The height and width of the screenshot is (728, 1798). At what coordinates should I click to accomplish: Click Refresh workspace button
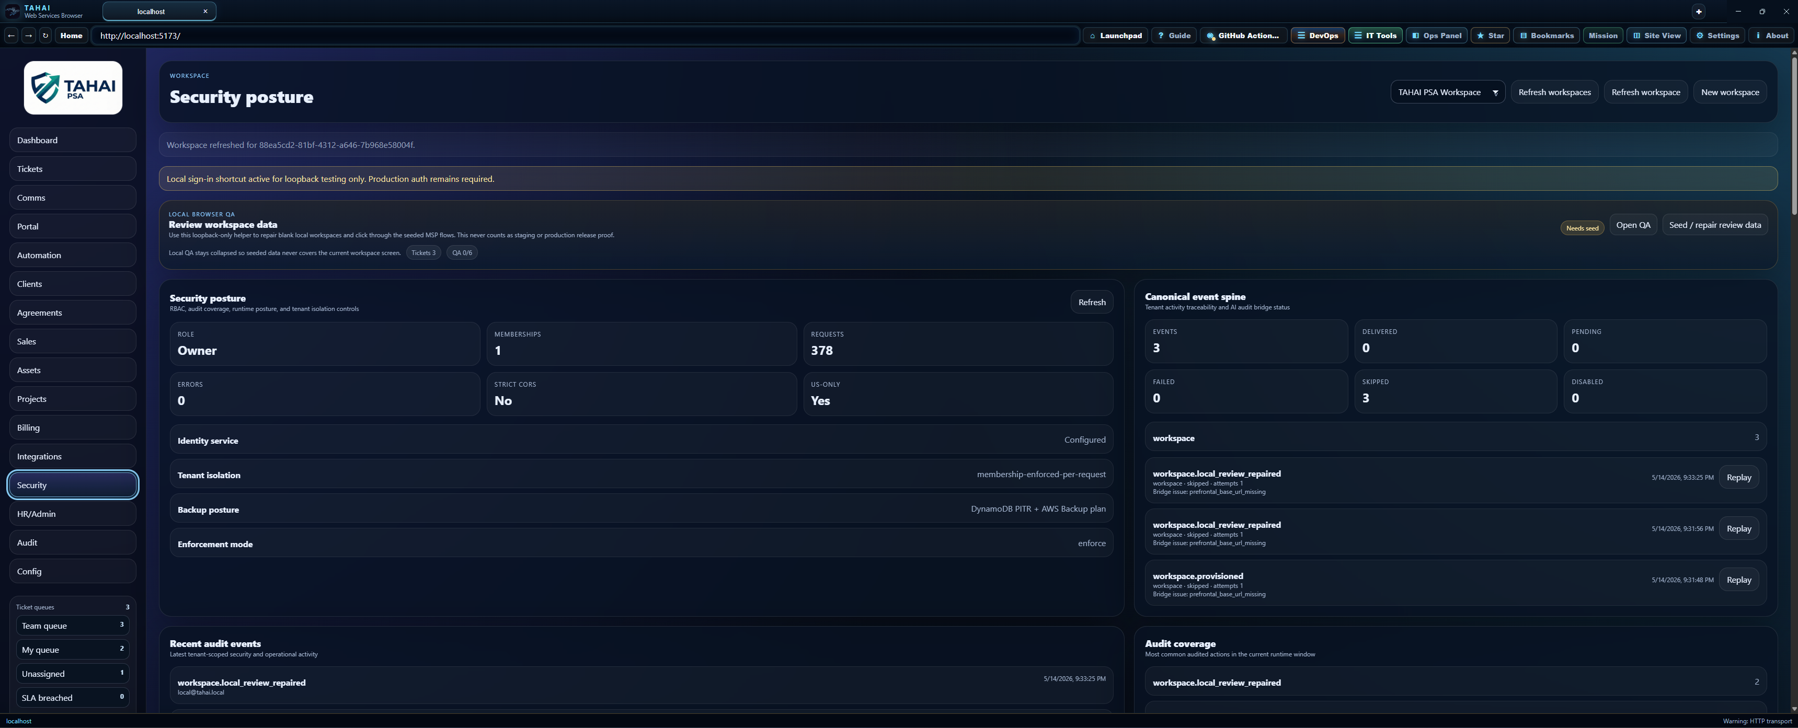pos(1646,92)
